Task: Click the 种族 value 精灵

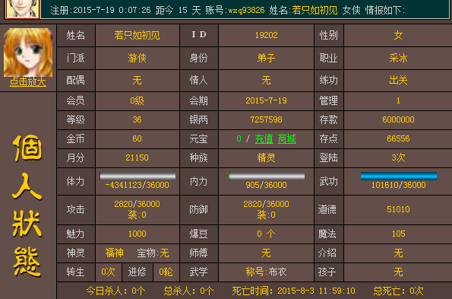Action: [x=266, y=157]
